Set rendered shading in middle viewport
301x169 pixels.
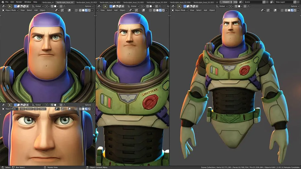[x=163, y=10]
